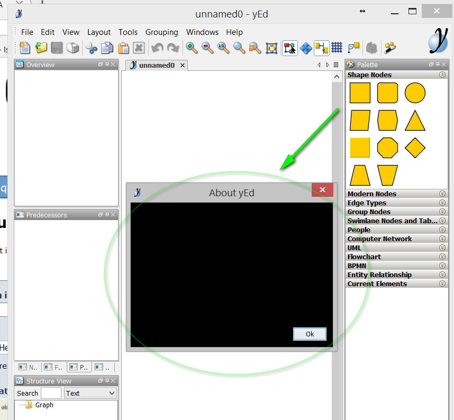Open the Tools menu
454x420 pixels.
point(128,32)
